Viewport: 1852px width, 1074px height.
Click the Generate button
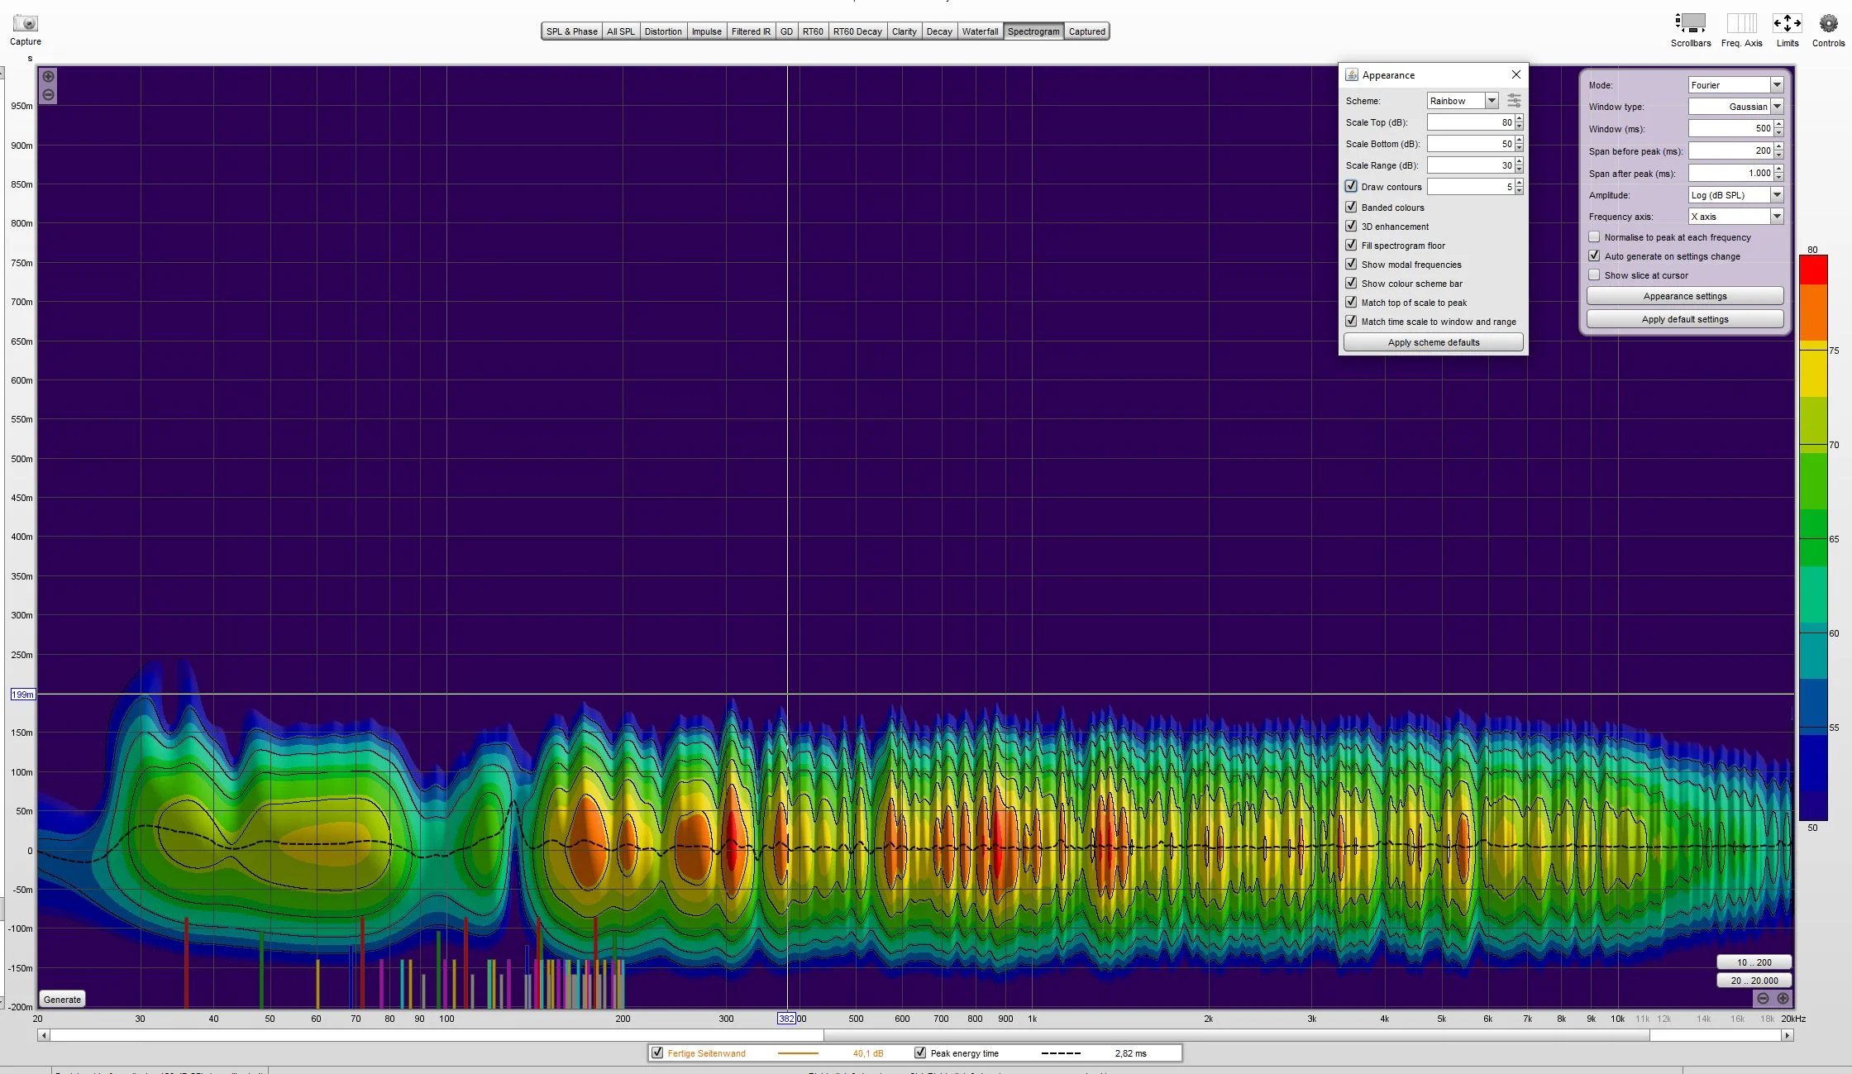click(62, 1000)
